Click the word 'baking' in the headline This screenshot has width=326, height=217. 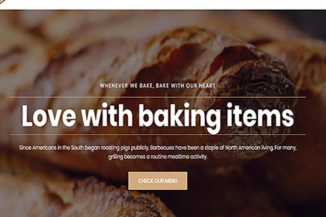point(180,117)
